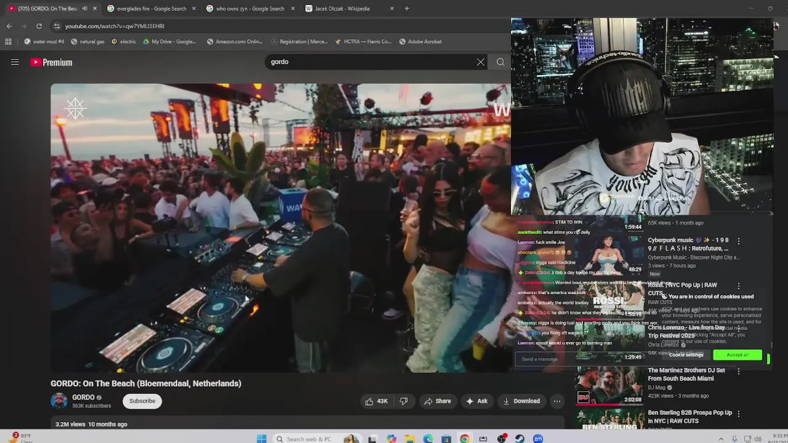The width and height of the screenshot is (788, 443).
Task: Open Copilot from the taskbar
Action: tap(392, 439)
